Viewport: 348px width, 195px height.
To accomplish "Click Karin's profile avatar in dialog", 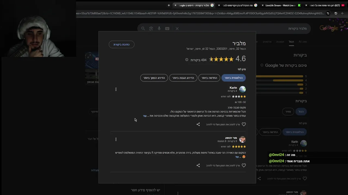I will click(243, 89).
